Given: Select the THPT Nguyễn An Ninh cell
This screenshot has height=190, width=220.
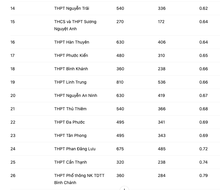Looking at the screenshot, I should (76, 95).
